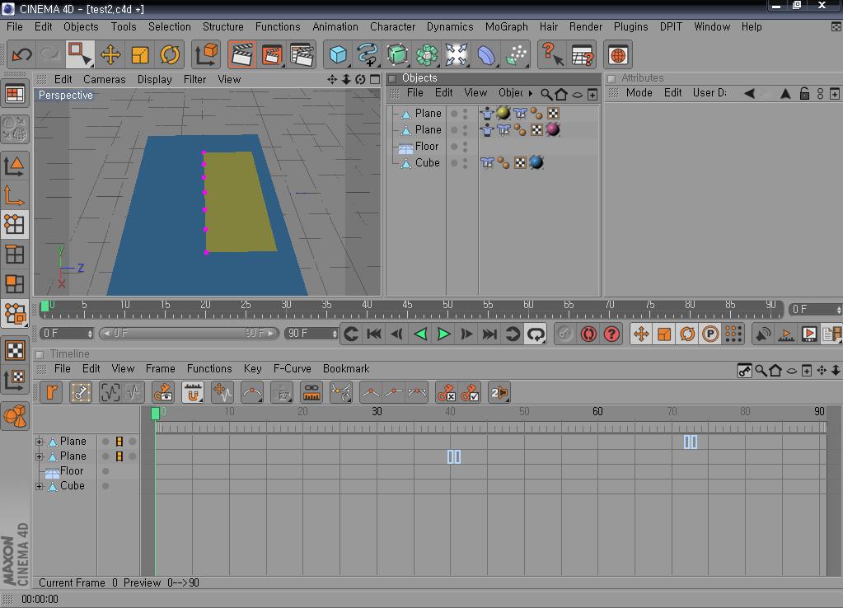Open the MoGraph menu
Viewport: 843px width, 608px height.
[x=506, y=26]
